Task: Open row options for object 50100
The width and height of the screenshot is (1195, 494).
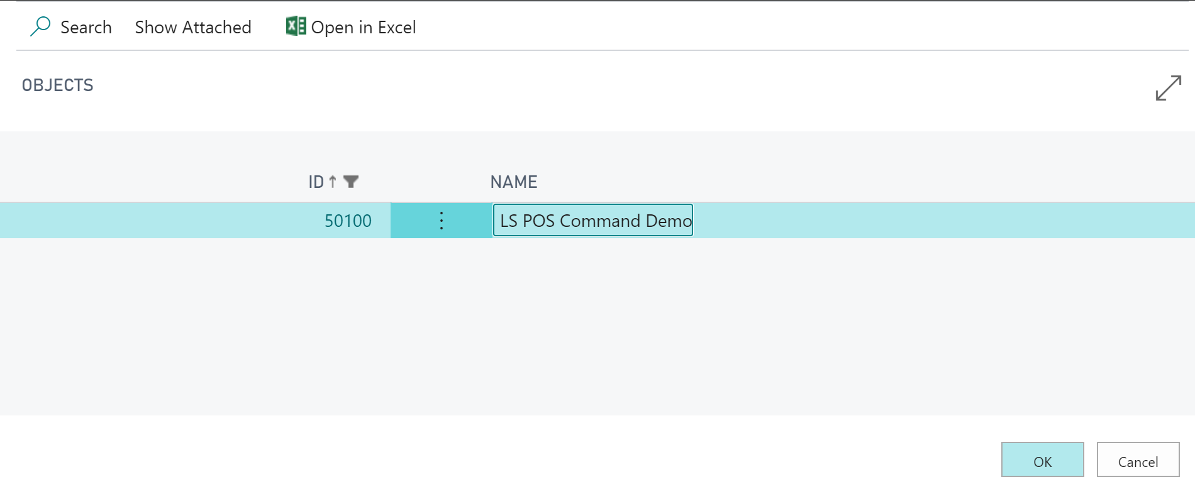Action: point(442,221)
